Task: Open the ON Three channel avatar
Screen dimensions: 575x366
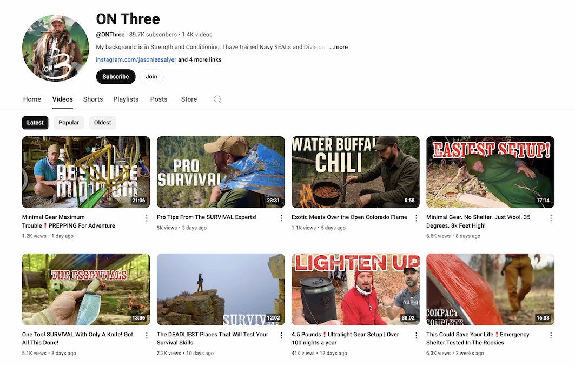Action: coord(56,48)
